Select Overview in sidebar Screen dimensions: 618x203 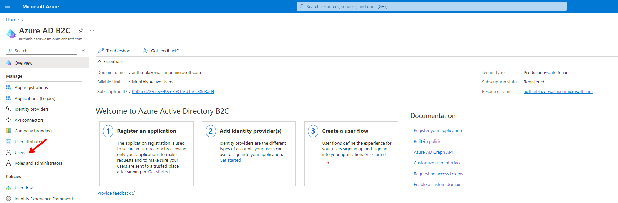point(44,63)
